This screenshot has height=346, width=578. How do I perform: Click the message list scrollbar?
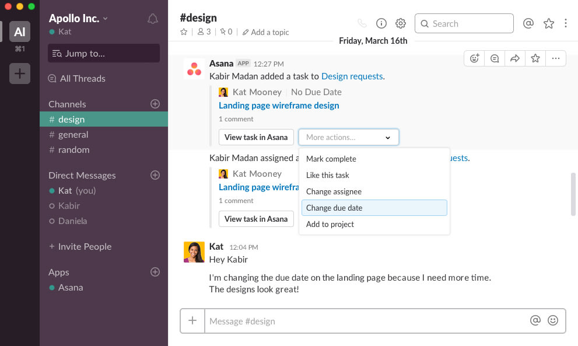tap(573, 194)
